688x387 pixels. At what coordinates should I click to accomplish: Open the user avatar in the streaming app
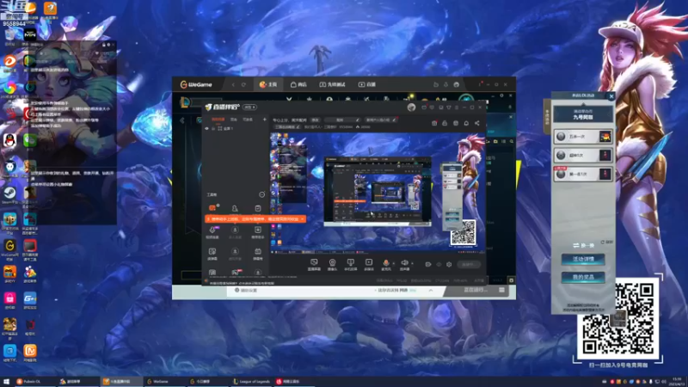411,107
